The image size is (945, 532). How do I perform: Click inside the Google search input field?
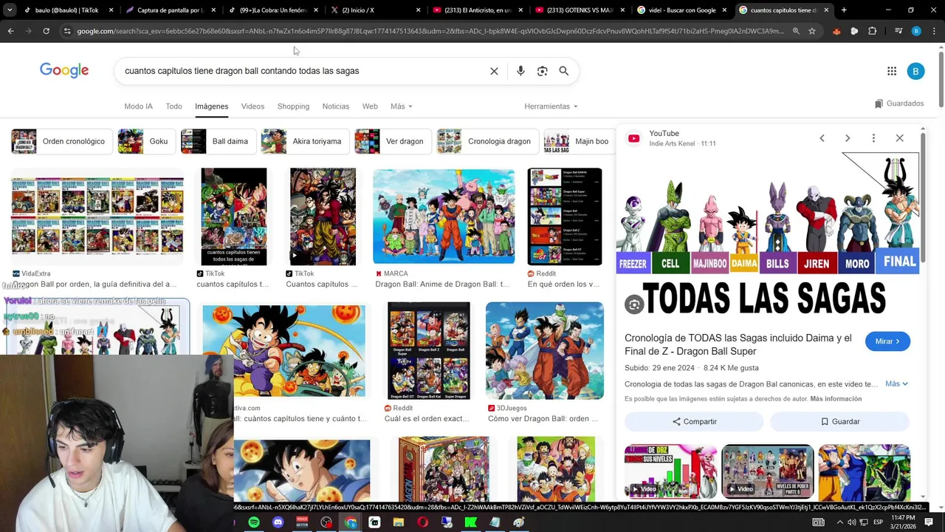303,71
